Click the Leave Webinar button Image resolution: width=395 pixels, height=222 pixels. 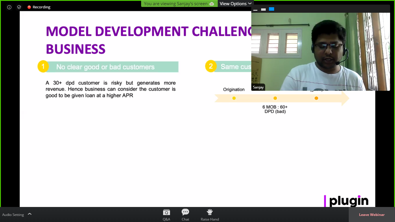tap(372, 215)
